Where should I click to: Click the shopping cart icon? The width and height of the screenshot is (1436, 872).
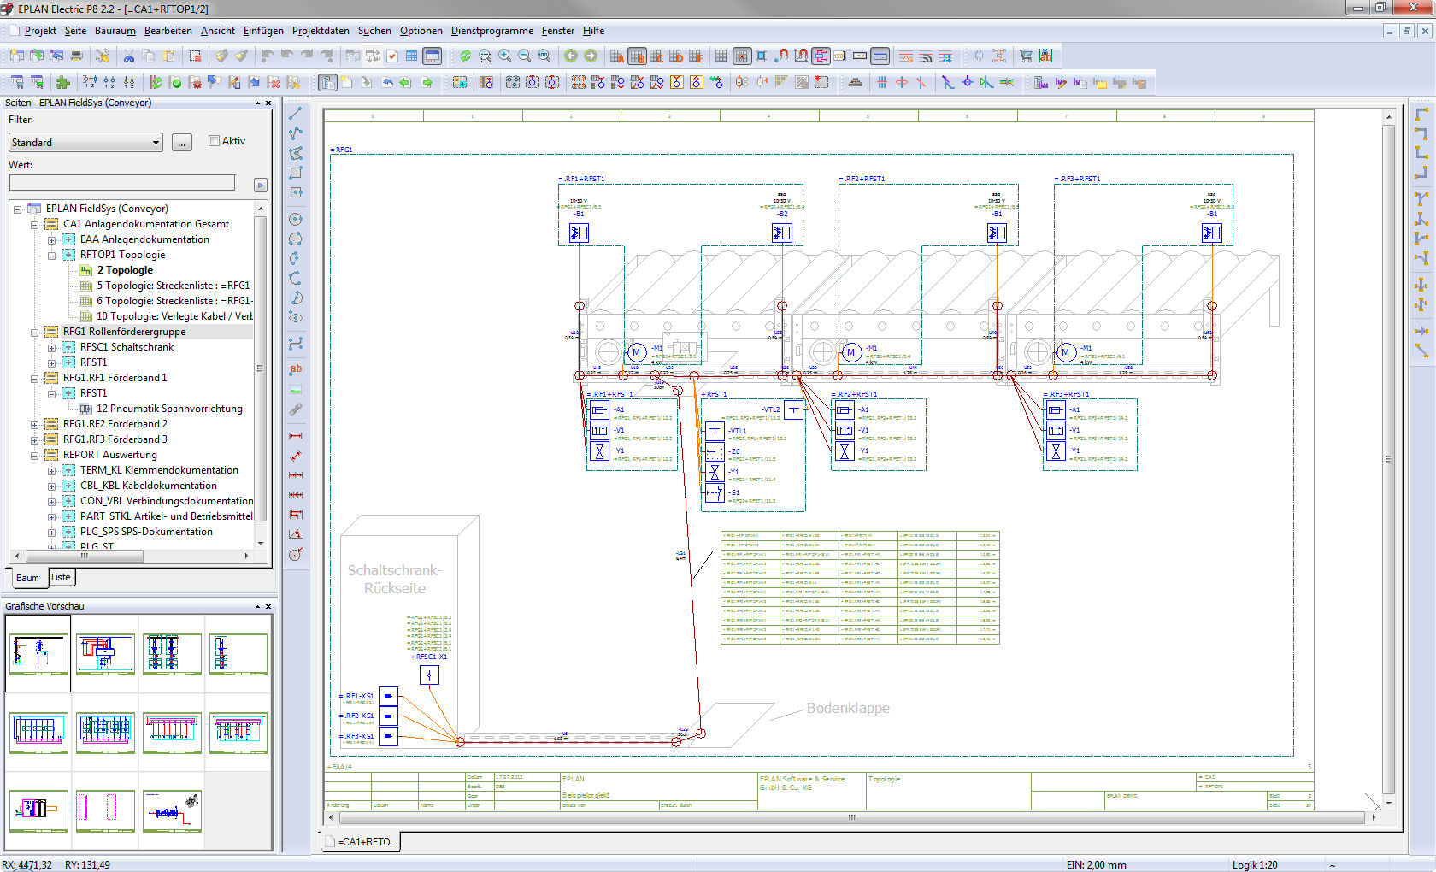pyautogui.click(x=1025, y=56)
